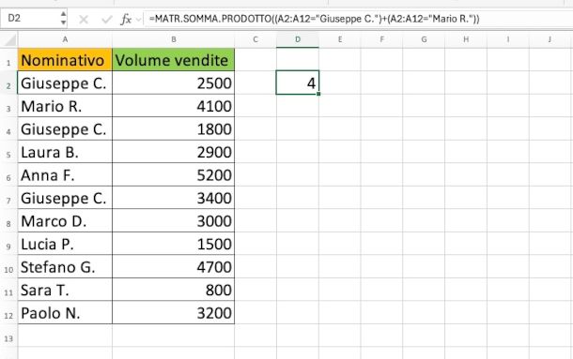The image size is (573, 359).
Task: Select cell with value 2500
Action: tap(173, 82)
